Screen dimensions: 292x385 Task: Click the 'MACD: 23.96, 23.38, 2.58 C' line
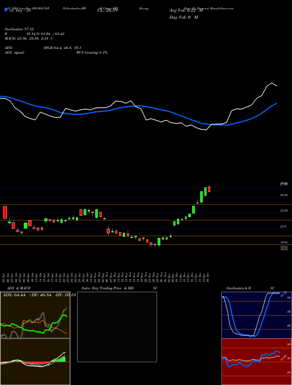click(29, 38)
